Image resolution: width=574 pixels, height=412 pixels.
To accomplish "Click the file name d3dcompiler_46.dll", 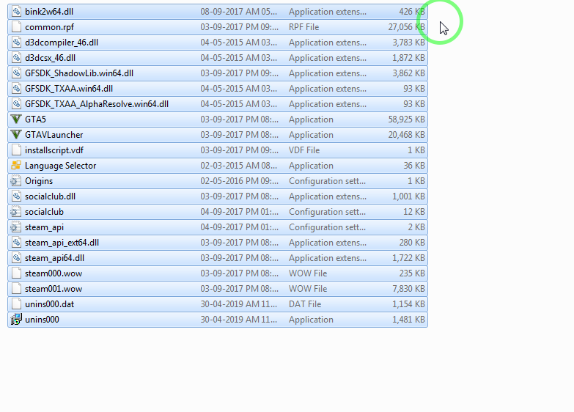I will [62, 43].
